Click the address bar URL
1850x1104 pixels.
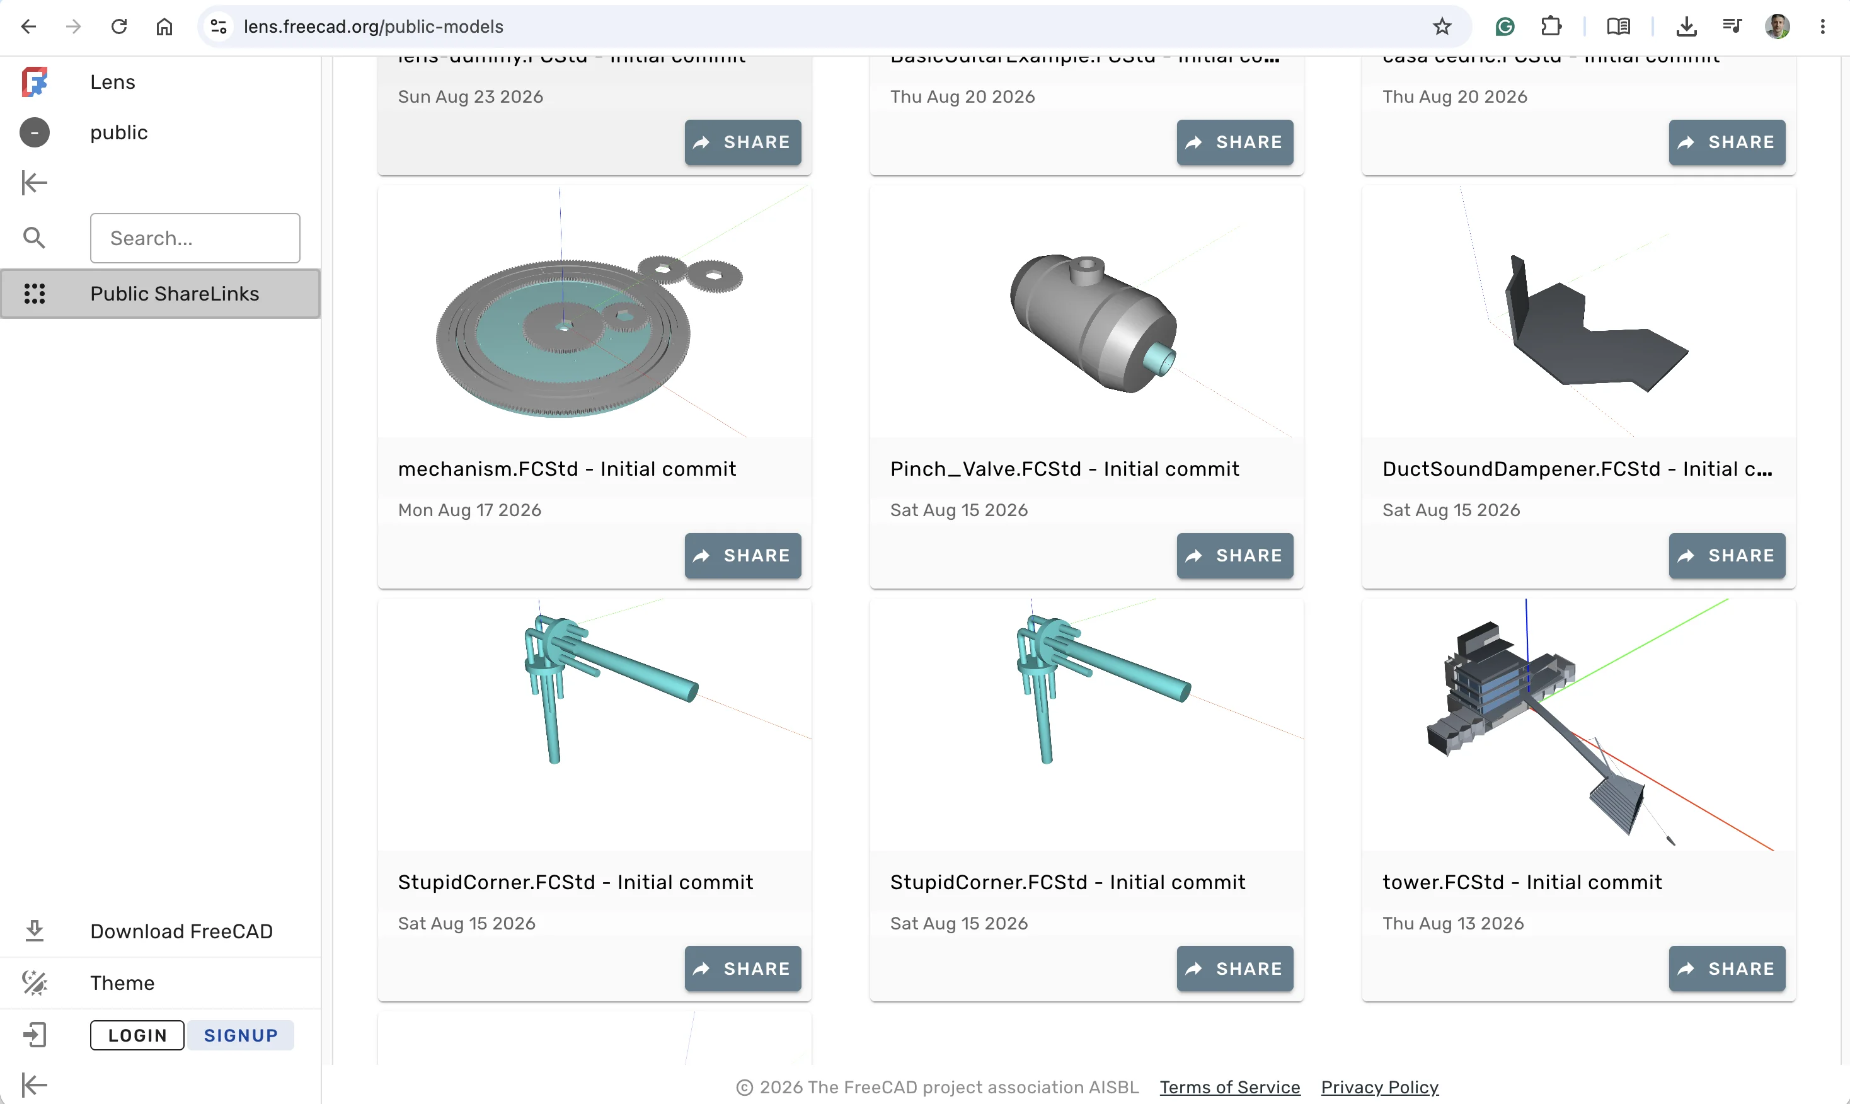pos(374,27)
